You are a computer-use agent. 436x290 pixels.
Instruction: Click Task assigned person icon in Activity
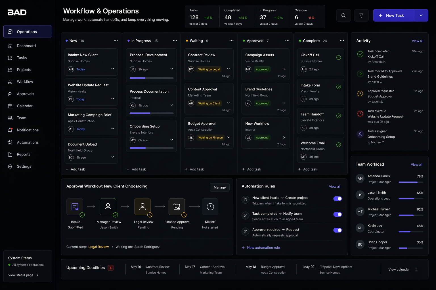[360, 134]
